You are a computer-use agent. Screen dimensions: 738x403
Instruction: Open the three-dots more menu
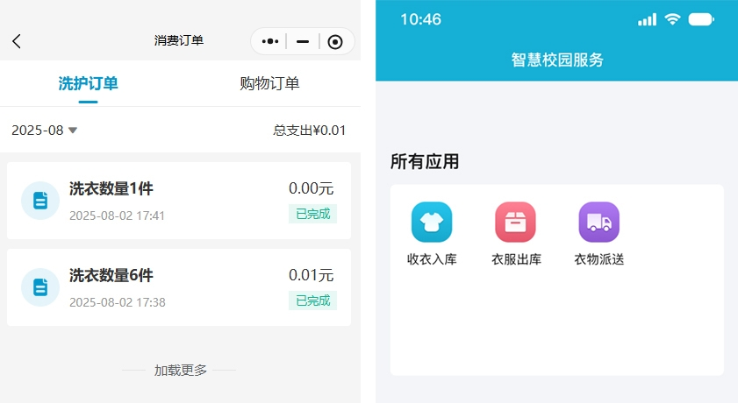click(x=270, y=41)
